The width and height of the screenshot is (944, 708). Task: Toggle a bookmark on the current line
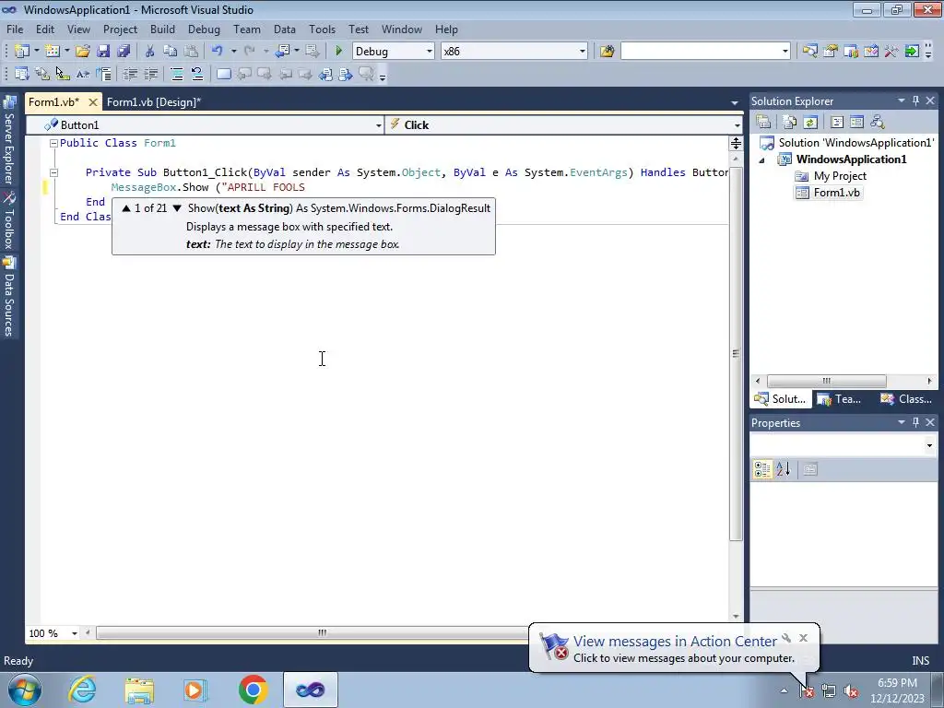[x=223, y=74]
